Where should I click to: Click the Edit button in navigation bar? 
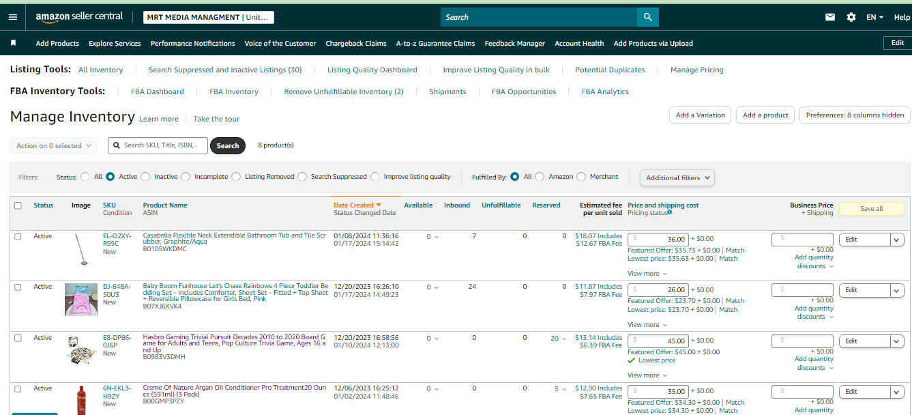click(898, 42)
